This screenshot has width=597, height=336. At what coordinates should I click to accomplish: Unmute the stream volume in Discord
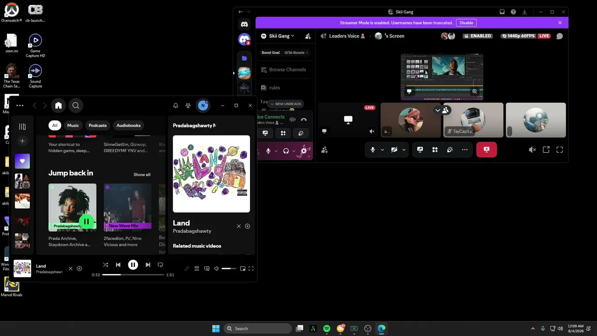click(532, 150)
